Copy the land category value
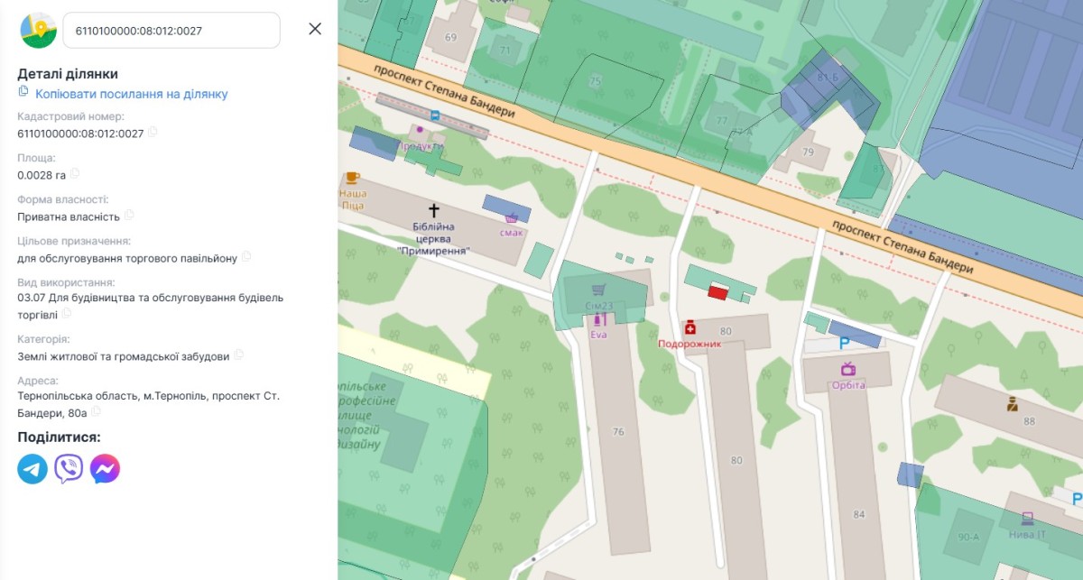The image size is (1083, 580). 239,355
